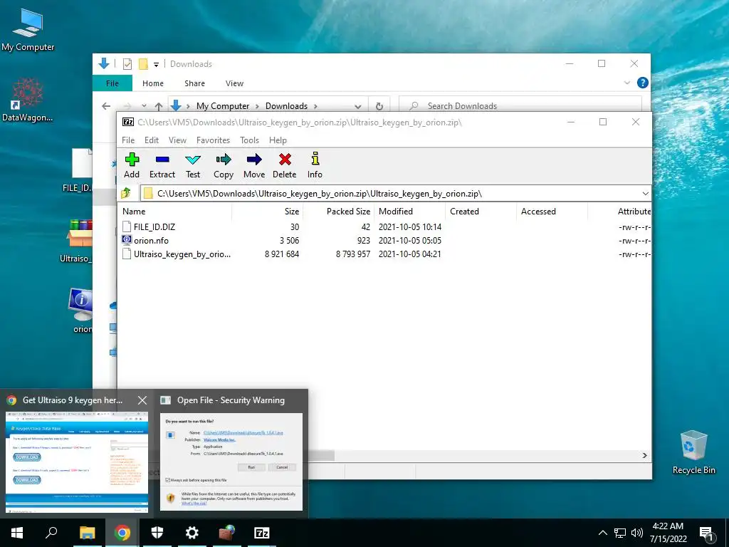
Task: Click the network tray icon
Action: [x=620, y=533]
